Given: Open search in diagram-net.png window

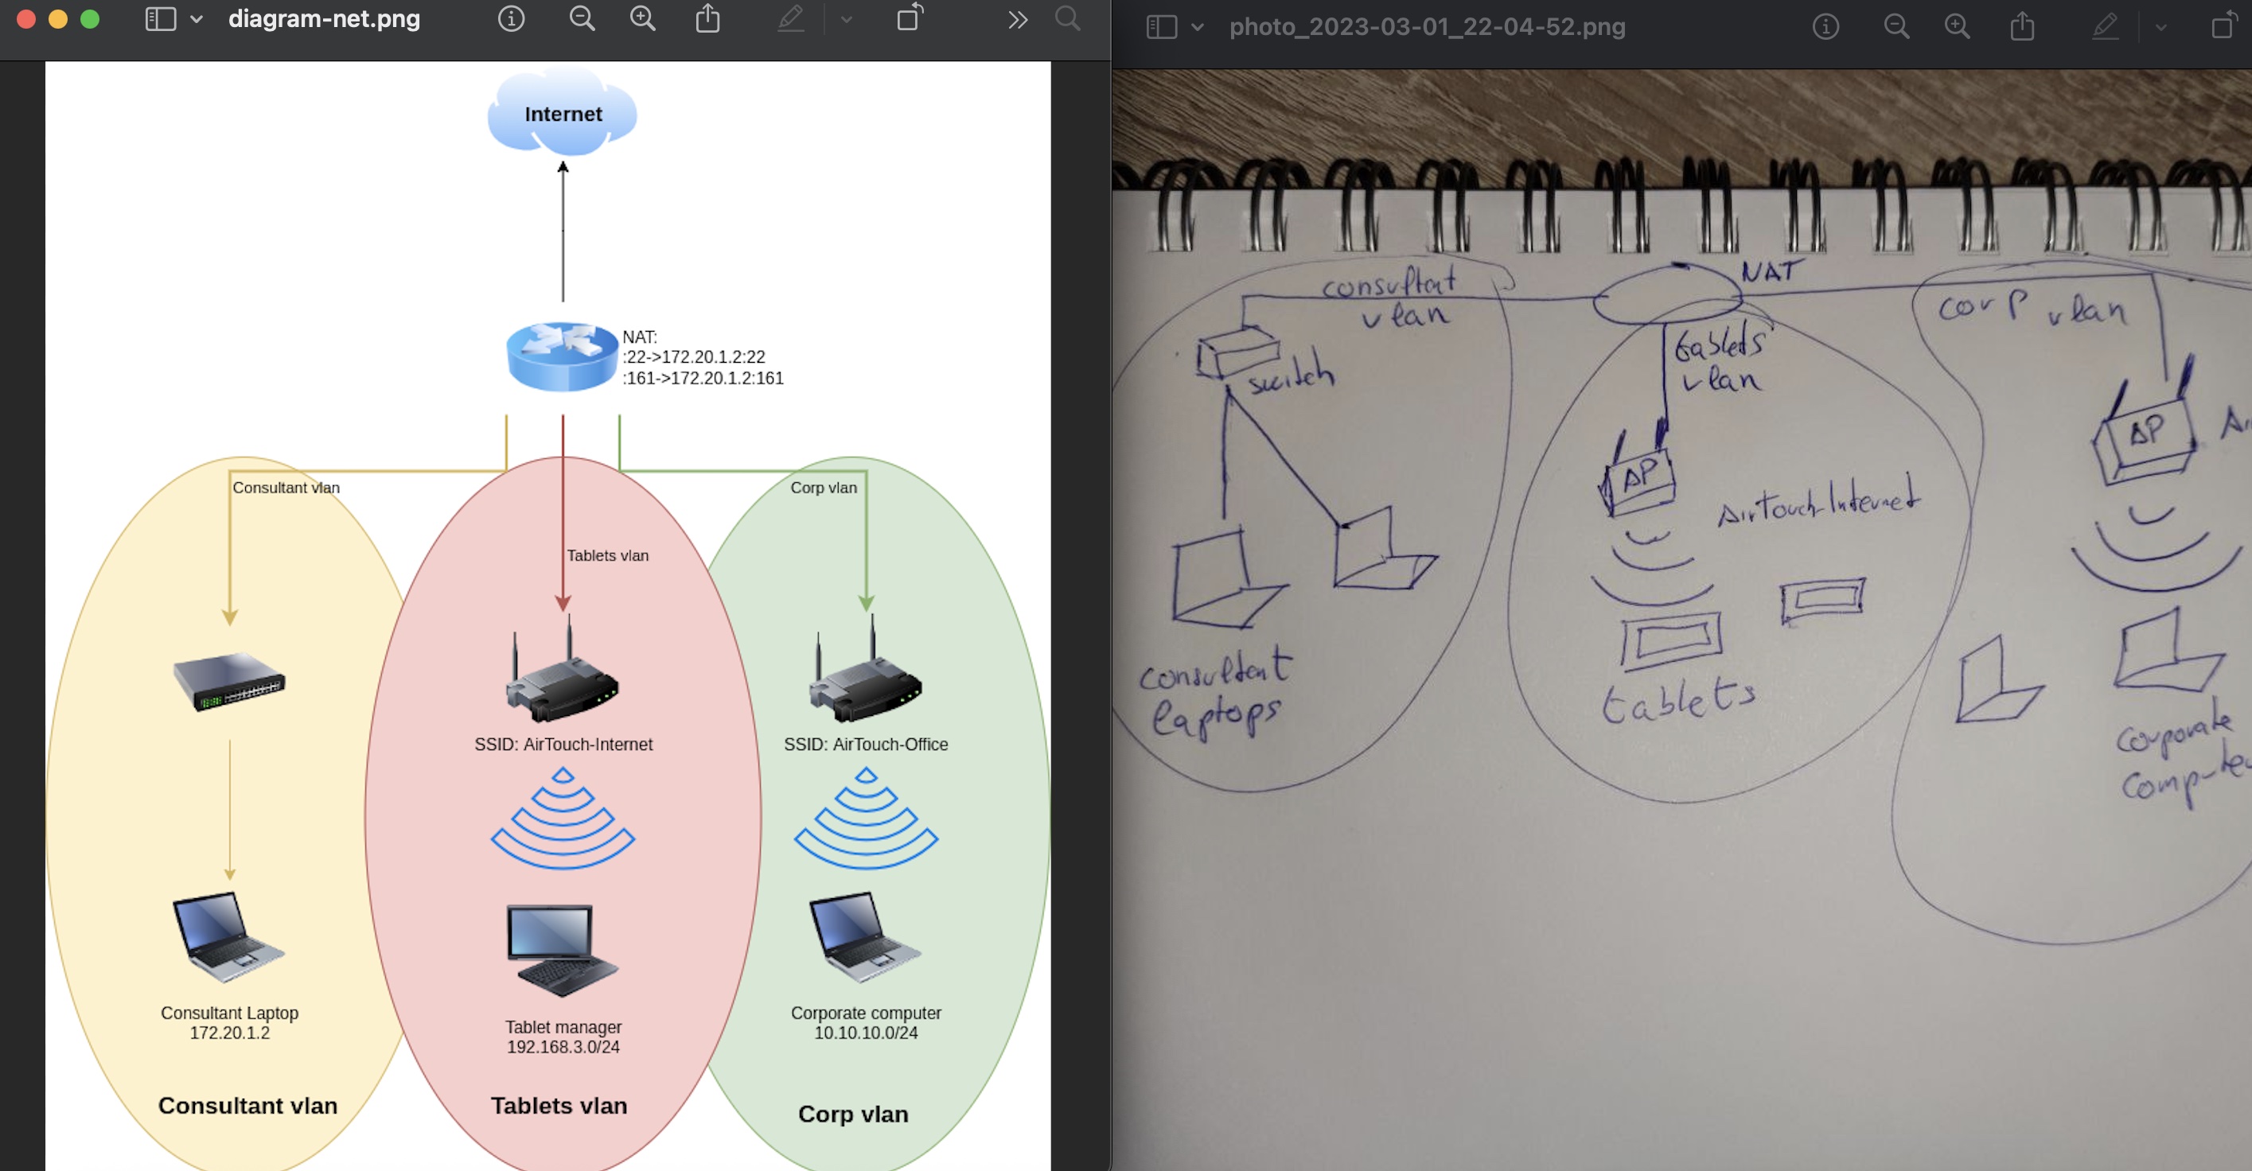Looking at the screenshot, I should pyautogui.click(x=1067, y=18).
